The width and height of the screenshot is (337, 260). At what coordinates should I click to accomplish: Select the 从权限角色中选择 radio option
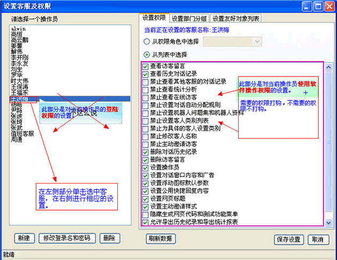(x=147, y=41)
